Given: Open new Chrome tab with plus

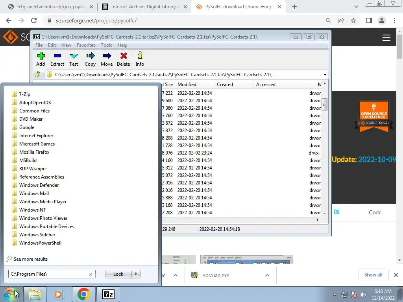Looking at the screenshot, I should [x=294, y=7].
